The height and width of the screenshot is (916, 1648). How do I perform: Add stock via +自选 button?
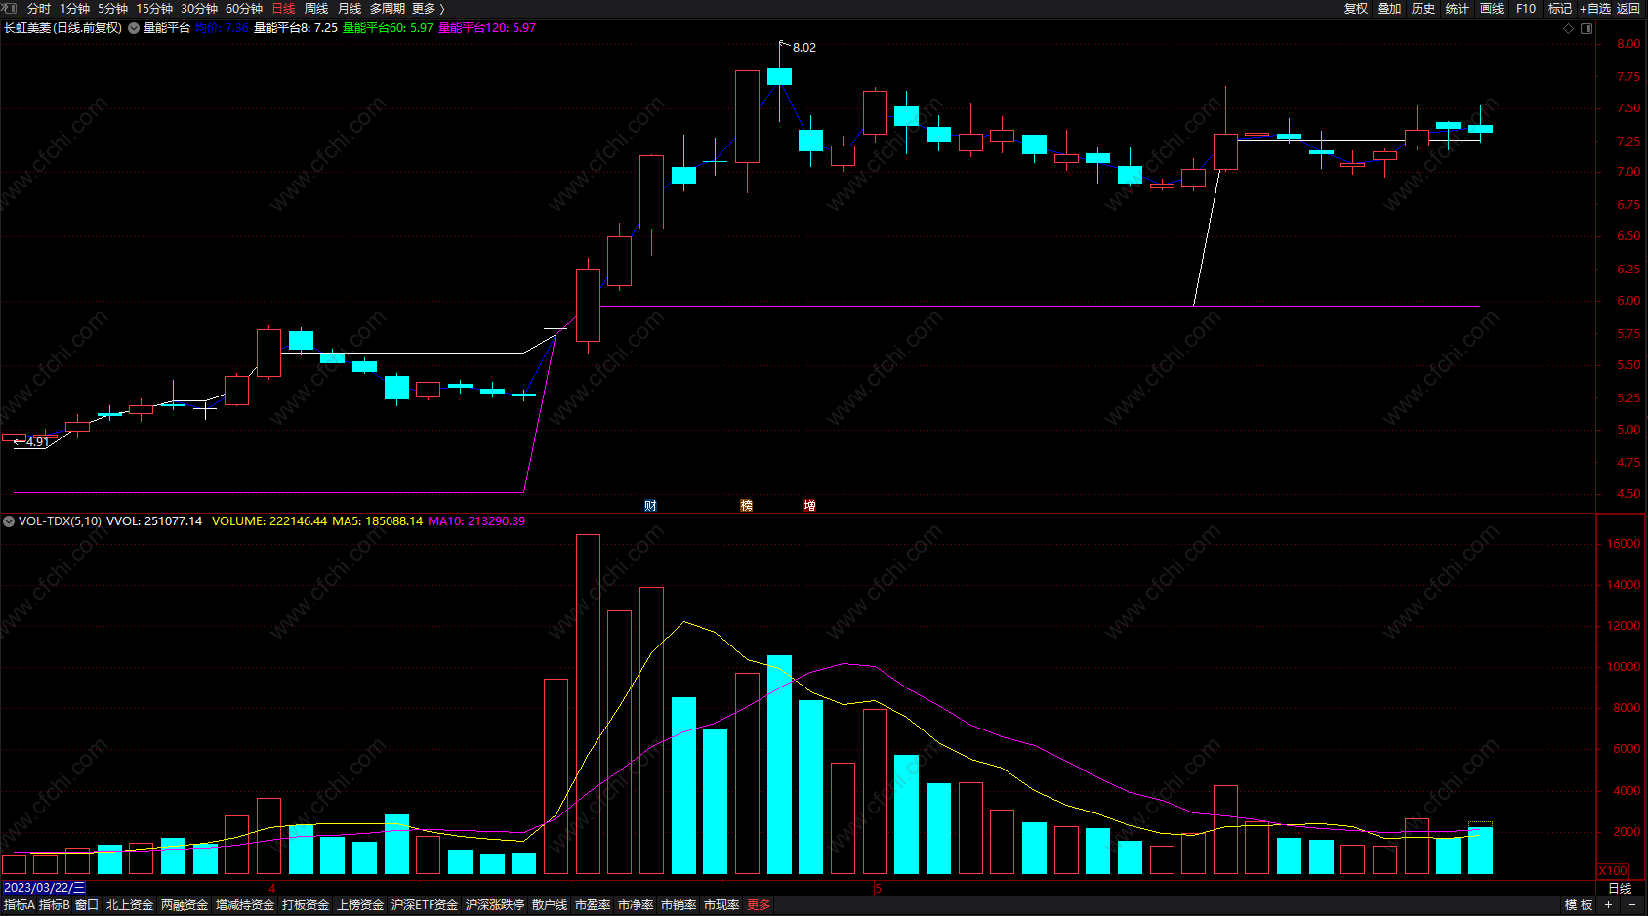[1595, 9]
